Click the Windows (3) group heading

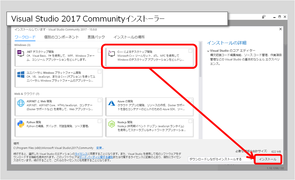click(x=22, y=45)
